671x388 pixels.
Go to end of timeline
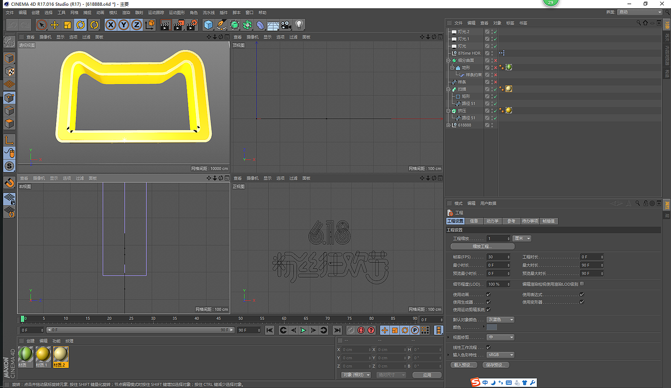[337, 330]
